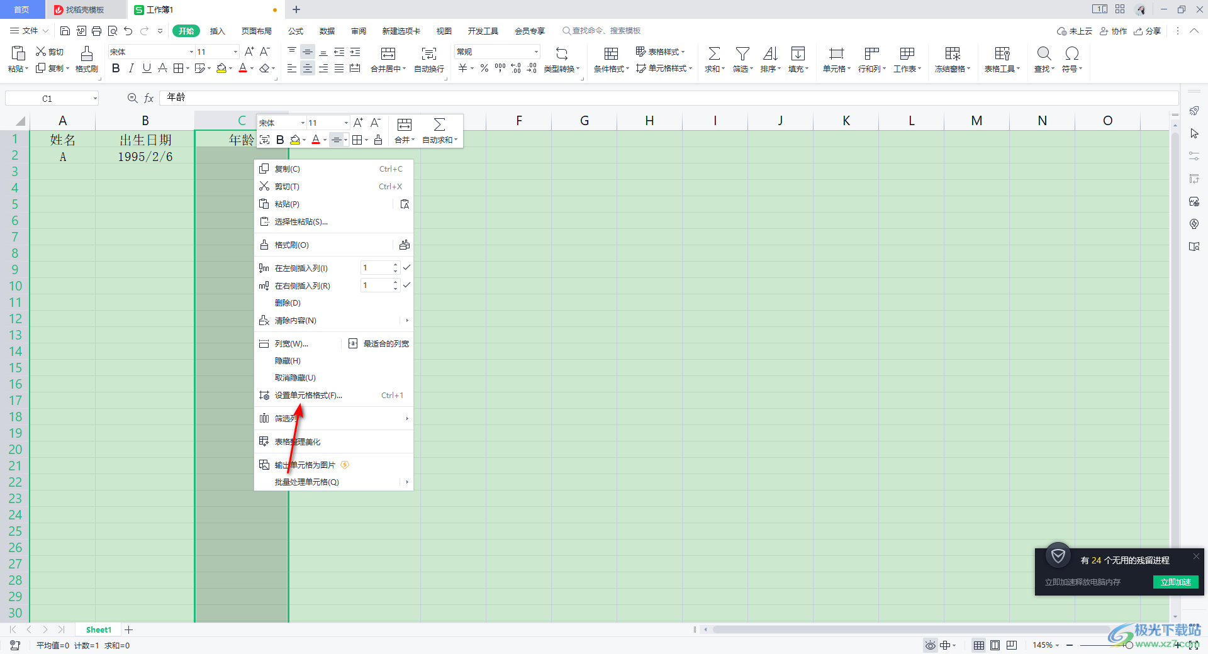Click the 立即加速 button in notification
Image resolution: width=1208 pixels, height=654 pixels.
[x=1175, y=582]
